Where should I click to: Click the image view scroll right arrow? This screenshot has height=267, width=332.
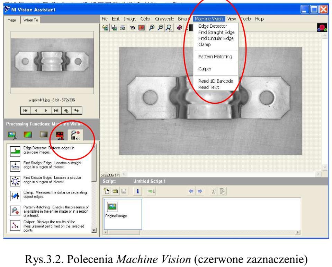pos(317,174)
